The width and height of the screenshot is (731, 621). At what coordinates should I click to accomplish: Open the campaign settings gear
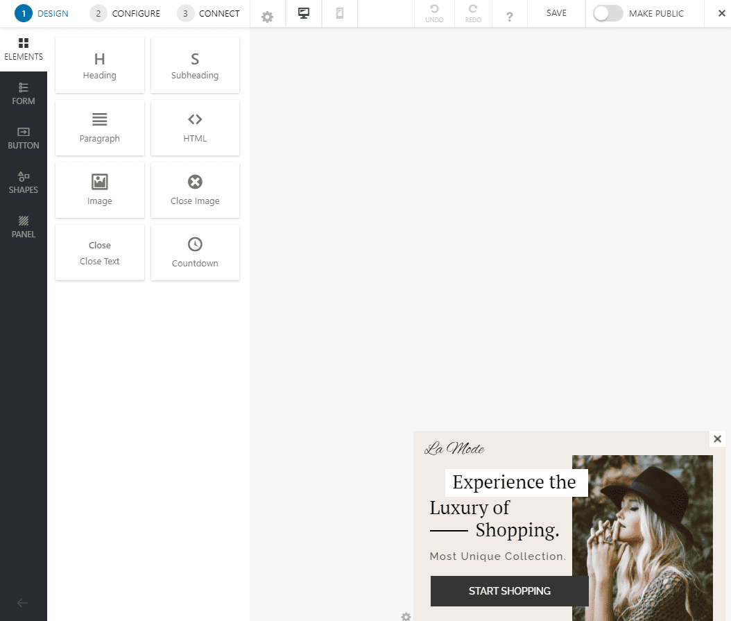coord(267,13)
